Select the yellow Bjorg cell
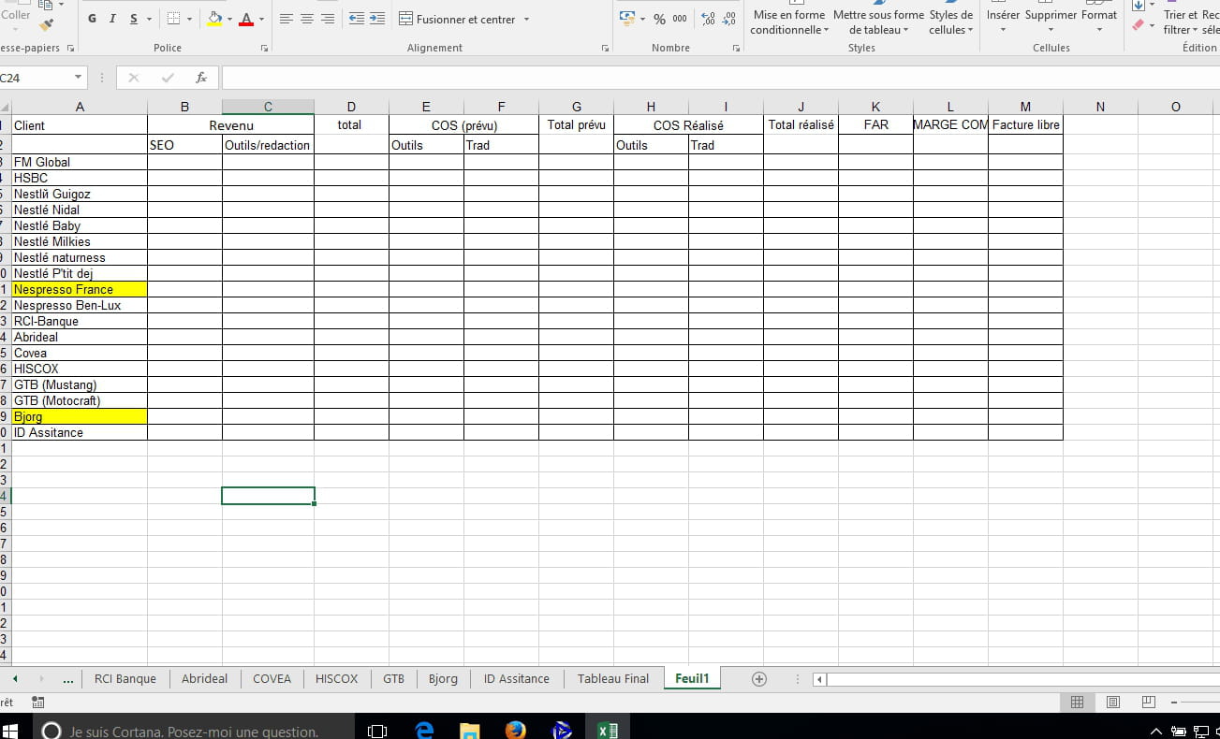The height and width of the screenshot is (739, 1220). tap(80, 417)
